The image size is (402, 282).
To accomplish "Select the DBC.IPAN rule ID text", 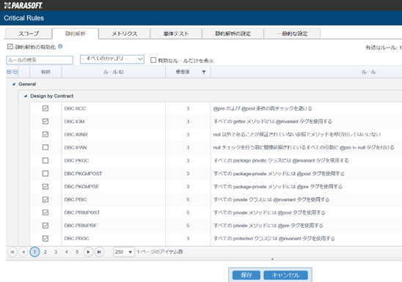I will 75,148.
